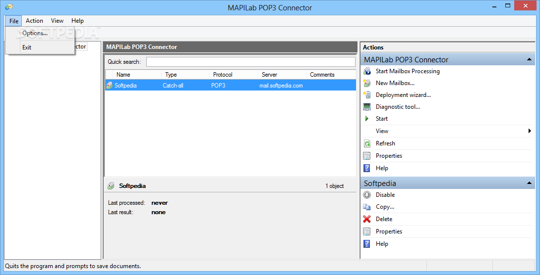Image resolution: width=540 pixels, height=275 pixels.
Task: Collapse the MAPILab POP3 Connector actions section
Action: pyautogui.click(x=529, y=60)
